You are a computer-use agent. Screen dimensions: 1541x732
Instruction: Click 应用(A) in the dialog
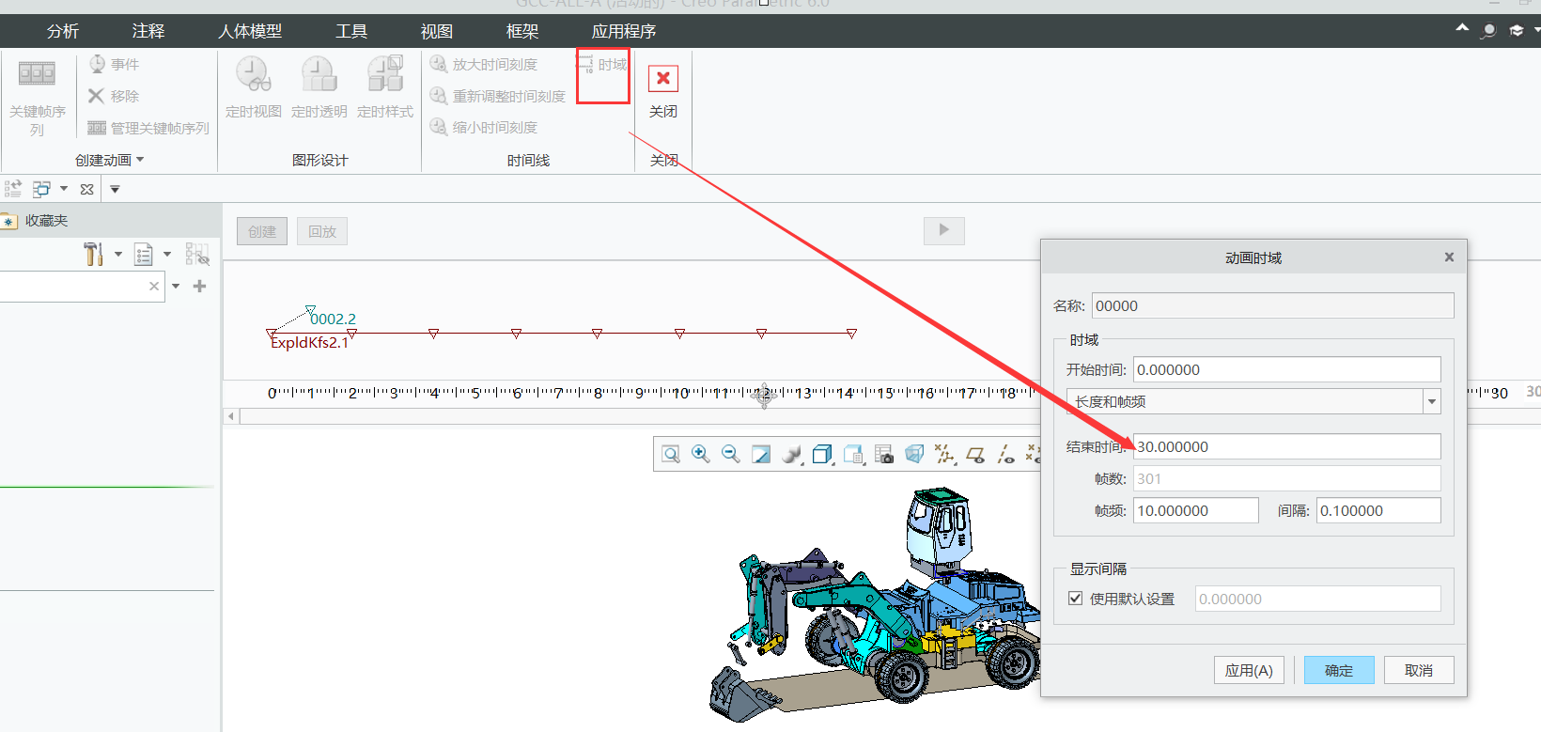tap(1249, 670)
